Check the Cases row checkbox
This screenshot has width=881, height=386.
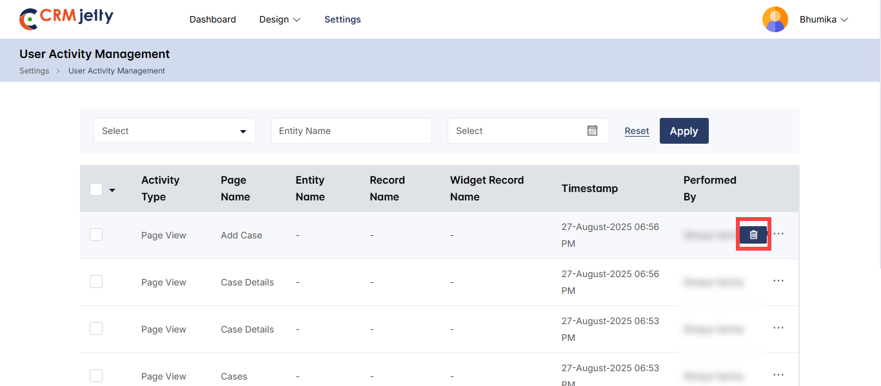(x=96, y=376)
